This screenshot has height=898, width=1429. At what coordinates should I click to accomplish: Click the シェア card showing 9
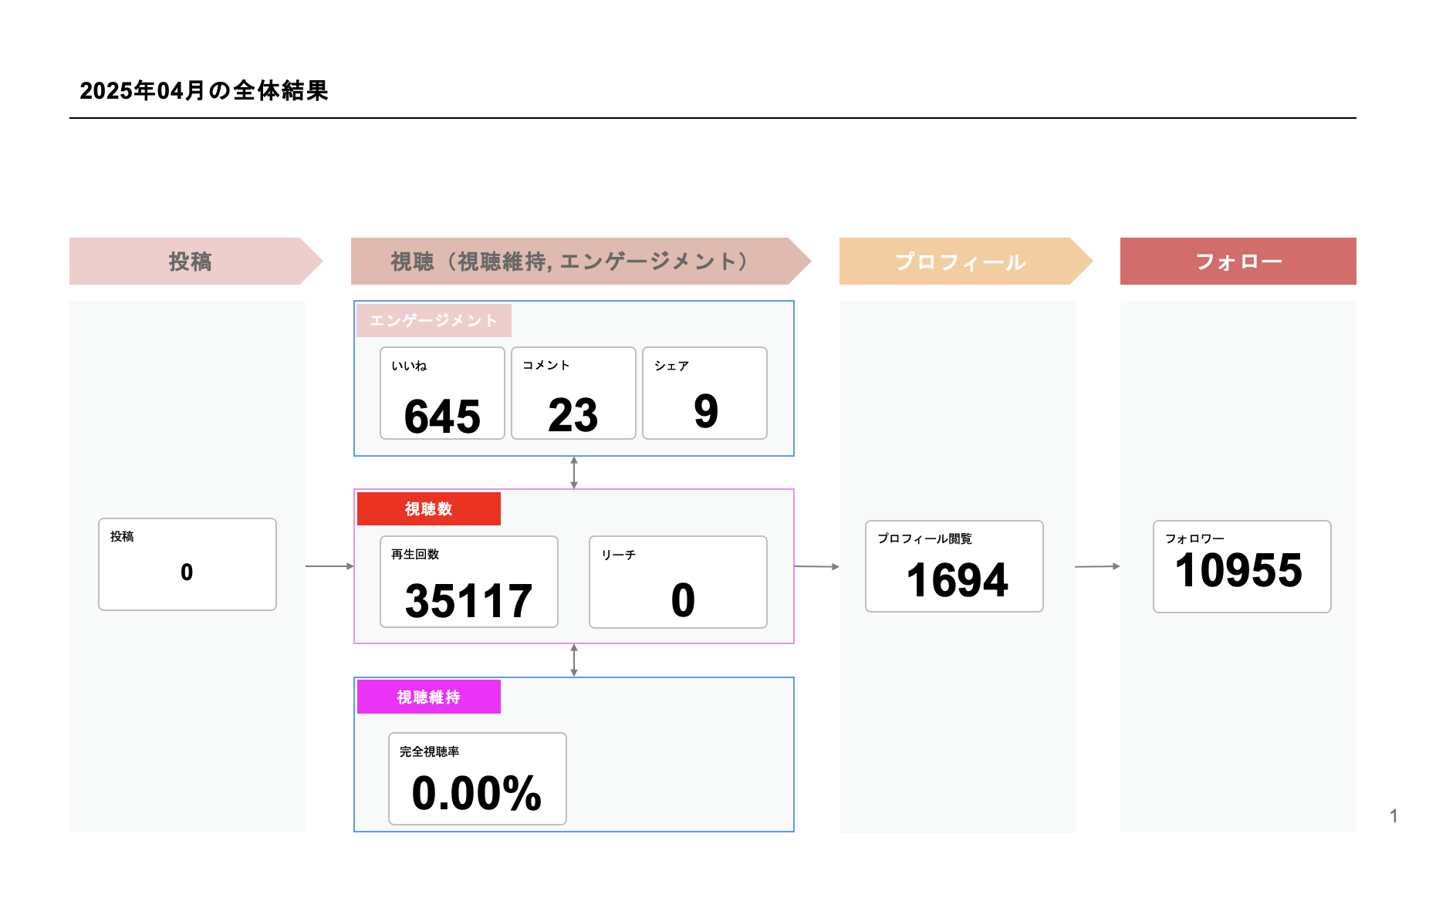click(x=704, y=393)
